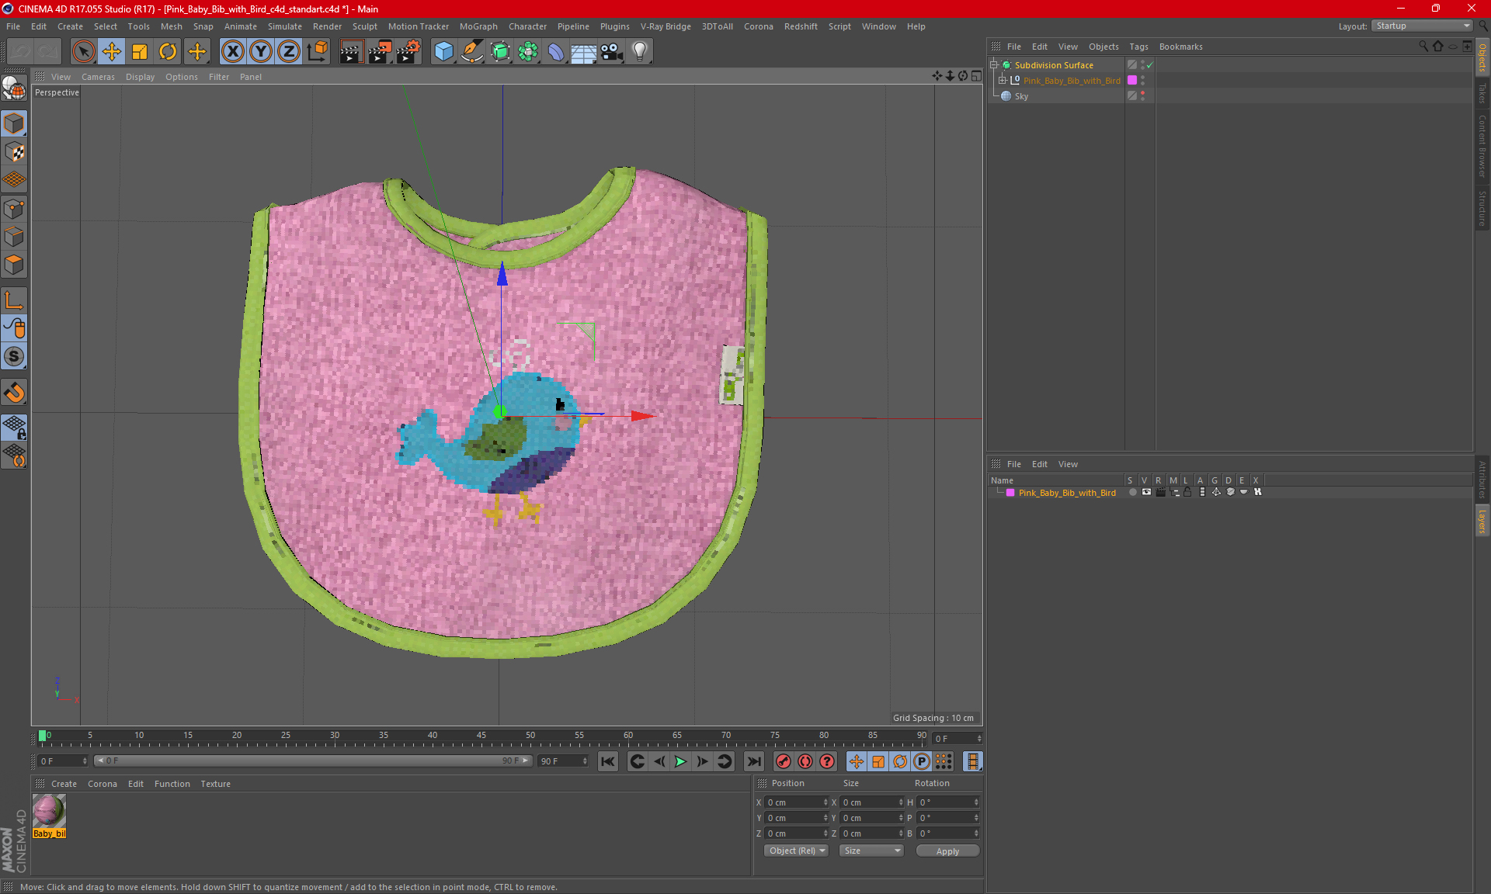Screen dimensions: 1491x894
Task: Toggle Pink_Baby_Bib_with_Bird object visibility dots
Action: pos(1142,81)
